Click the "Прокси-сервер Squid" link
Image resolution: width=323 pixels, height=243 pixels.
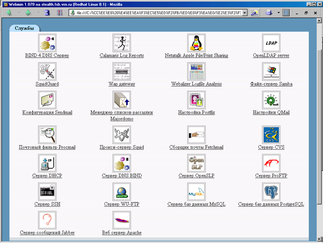tap(122, 147)
